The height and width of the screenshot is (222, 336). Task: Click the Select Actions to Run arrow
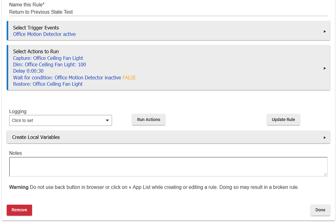coord(325,68)
